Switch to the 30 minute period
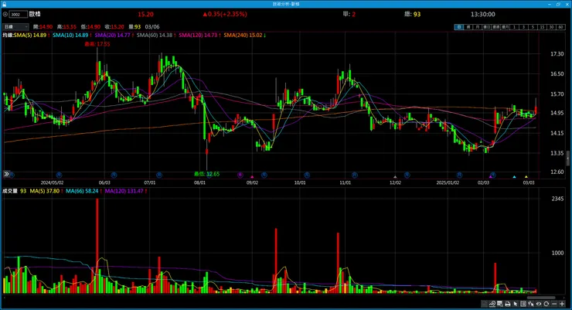This screenshot has height=310, width=572. (x=551, y=27)
